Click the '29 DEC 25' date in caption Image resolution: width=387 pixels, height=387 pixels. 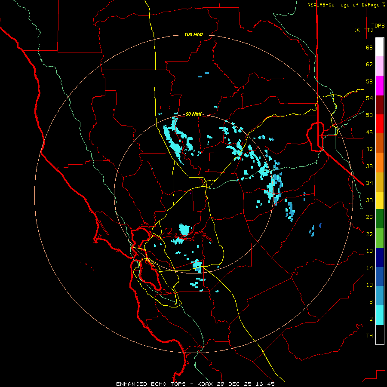click(x=234, y=384)
